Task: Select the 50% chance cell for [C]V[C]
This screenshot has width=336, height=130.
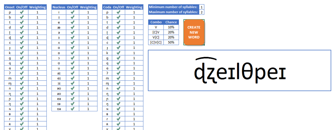Action: (171, 42)
